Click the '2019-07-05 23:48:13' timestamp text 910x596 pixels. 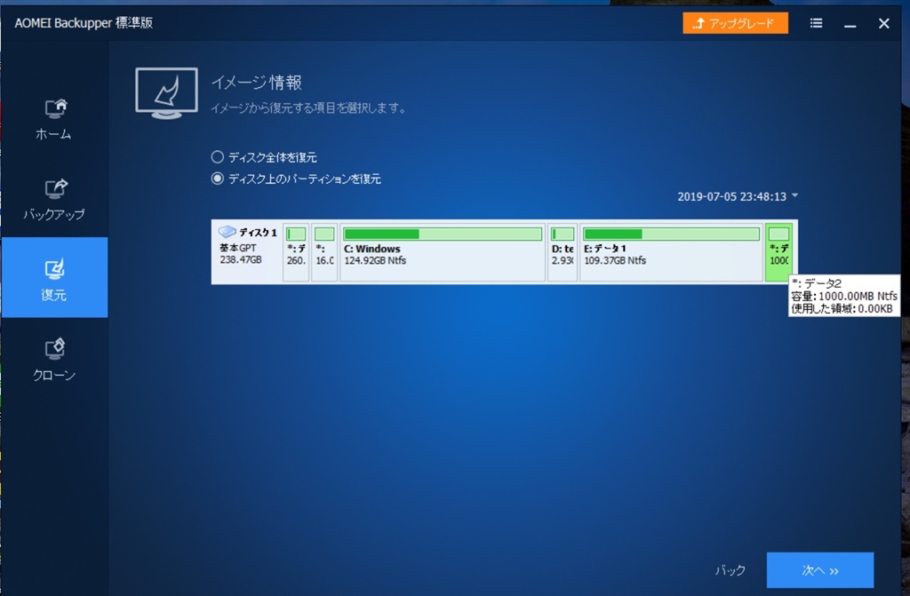click(x=732, y=196)
